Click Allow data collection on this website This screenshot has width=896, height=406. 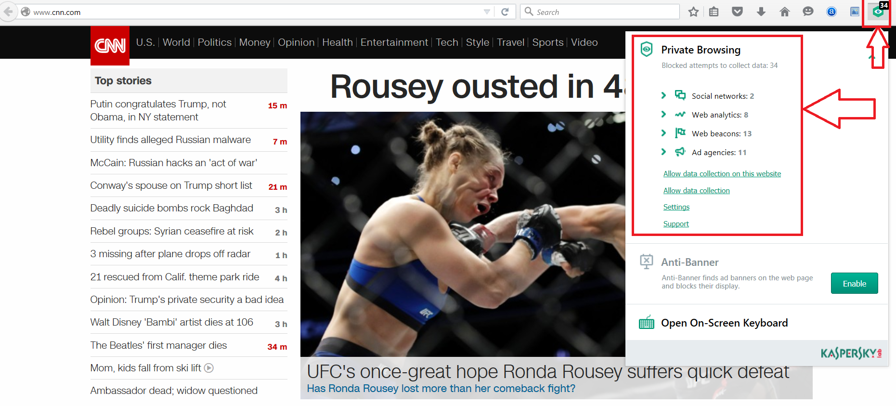[x=722, y=174]
